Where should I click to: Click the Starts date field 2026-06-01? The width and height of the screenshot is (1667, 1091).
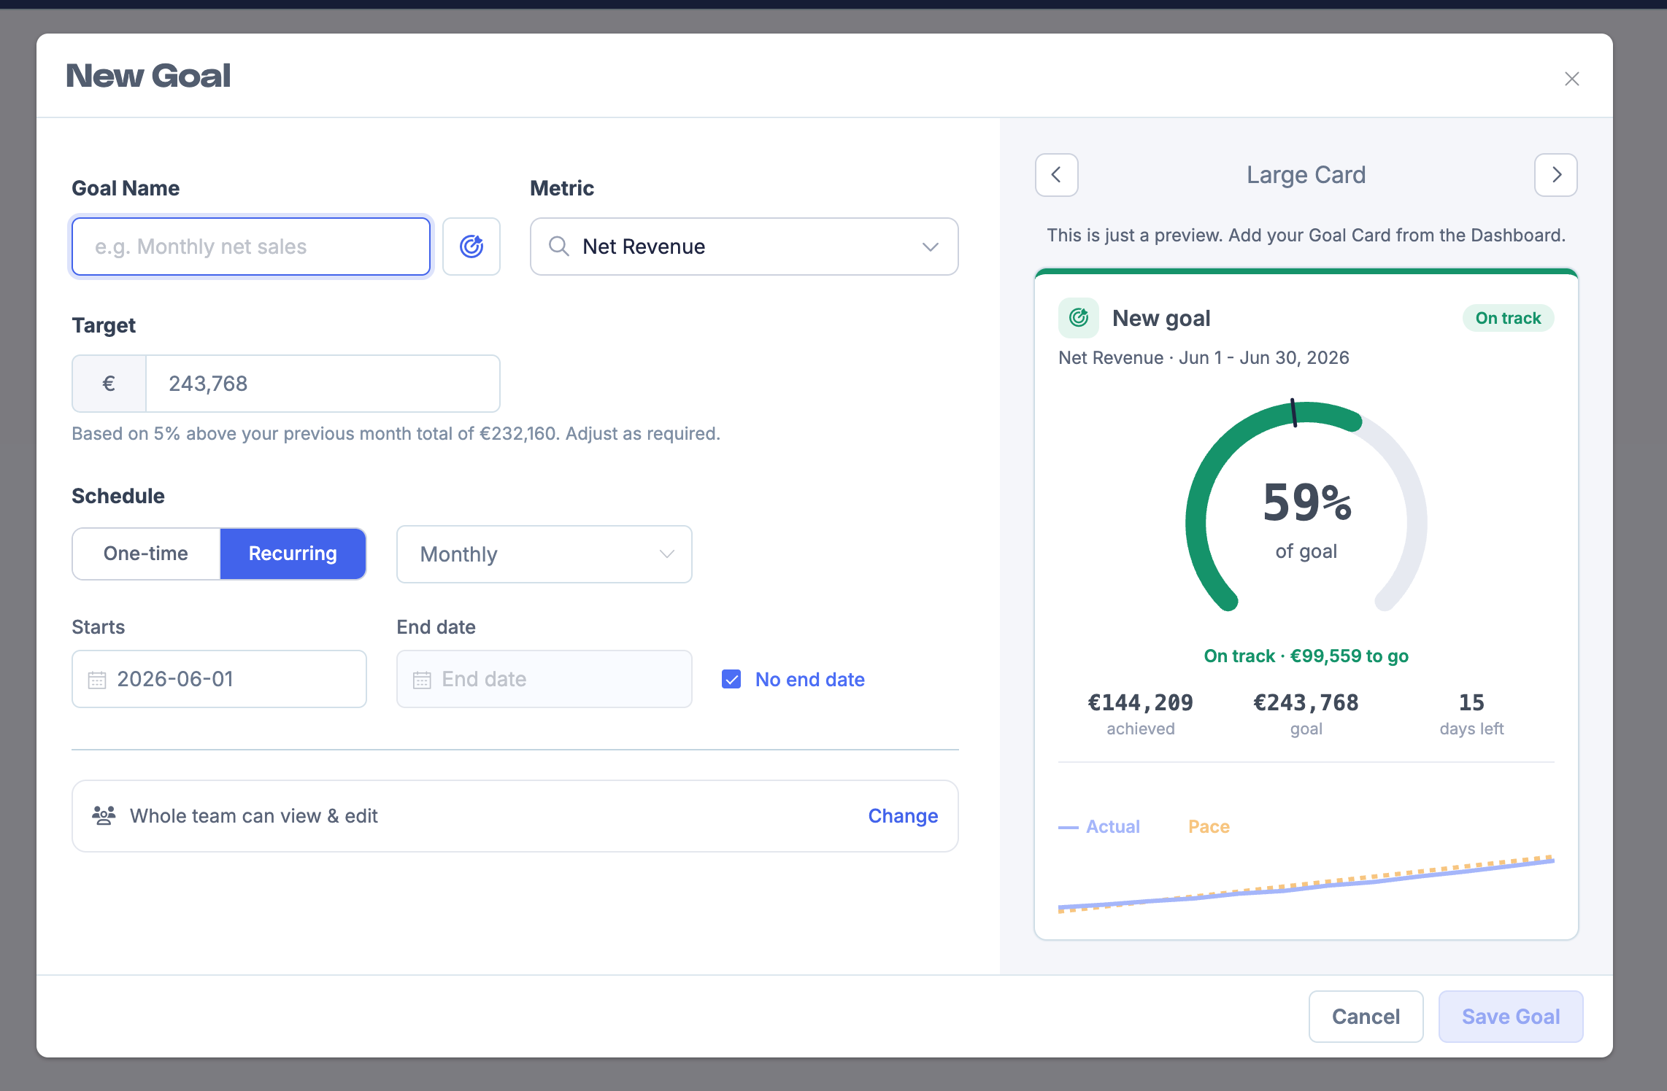coord(219,679)
